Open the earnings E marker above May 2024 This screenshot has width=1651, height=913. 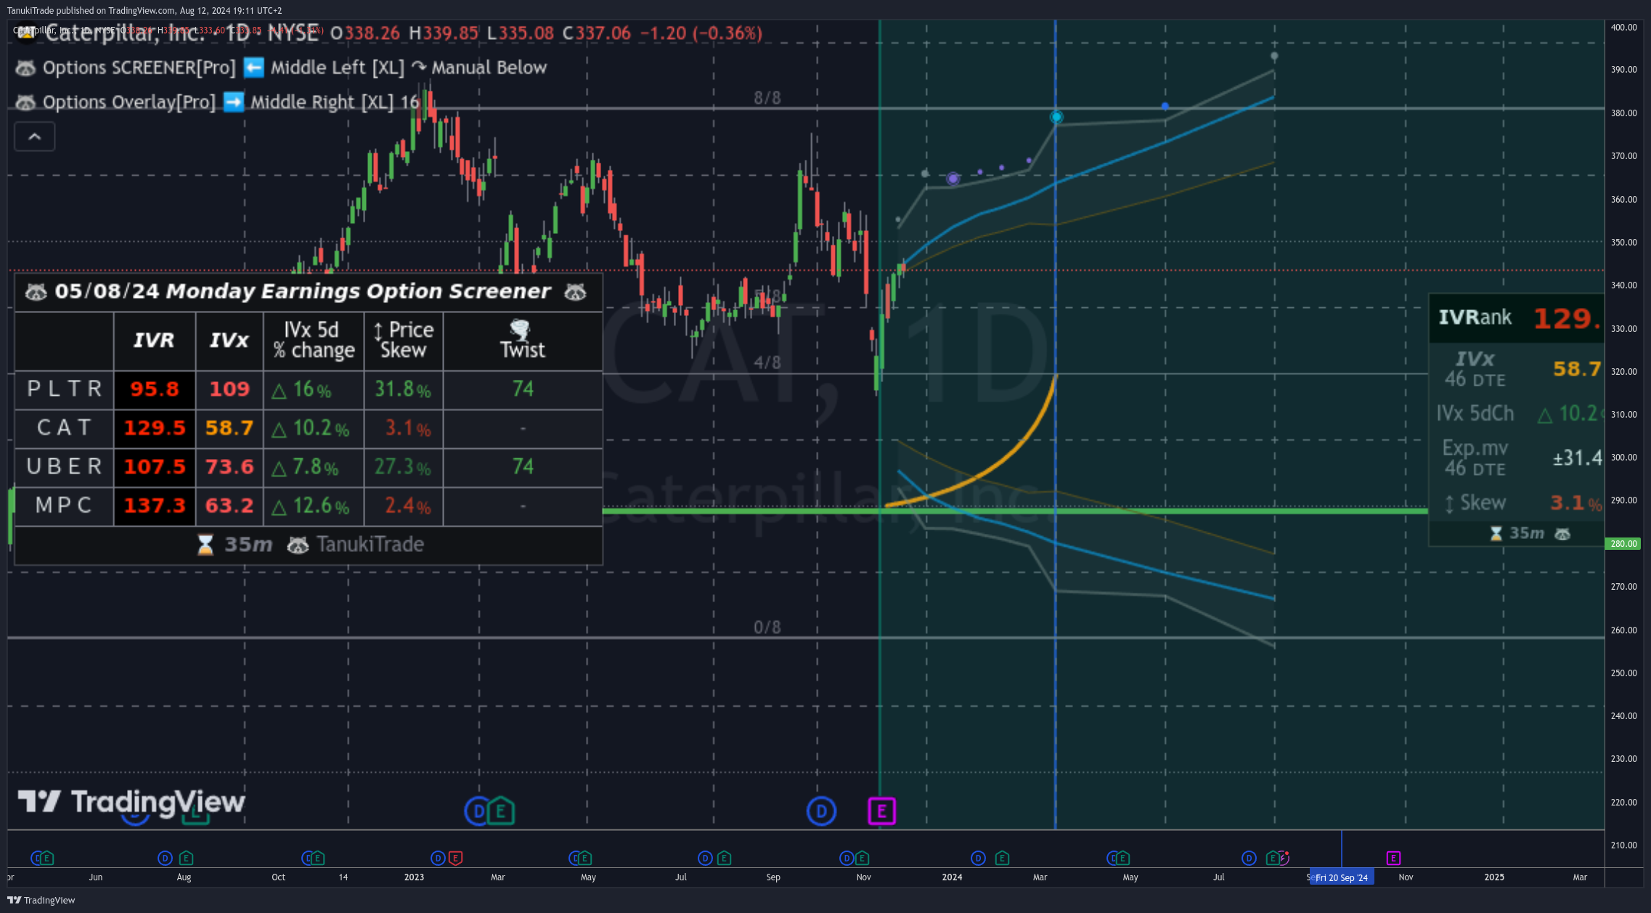click(x=1122, y=858)
